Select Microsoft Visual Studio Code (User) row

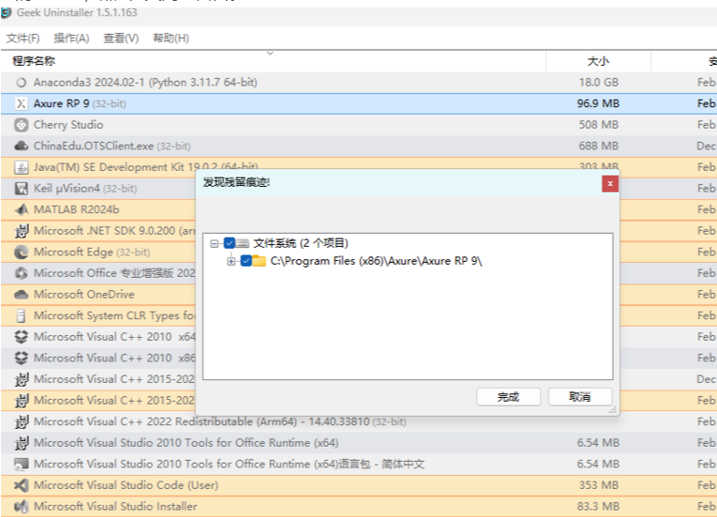click(x=358, y=485)
